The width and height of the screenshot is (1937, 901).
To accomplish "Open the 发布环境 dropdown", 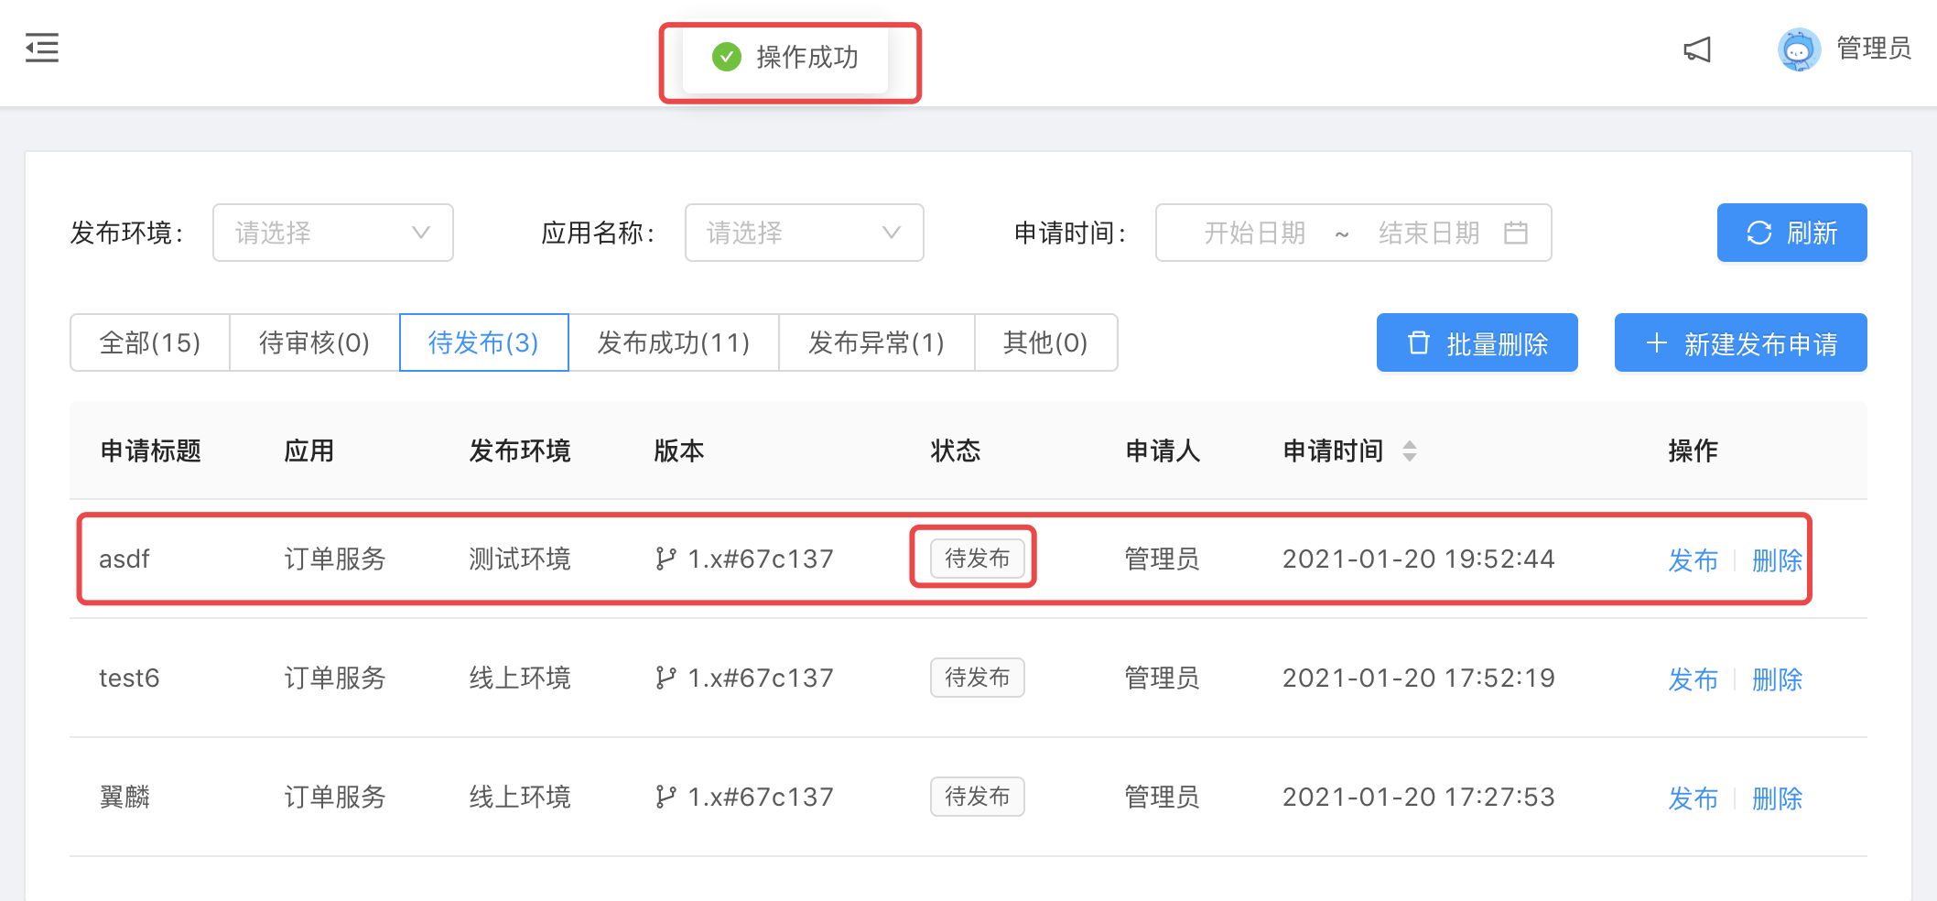I will point(333,233).
